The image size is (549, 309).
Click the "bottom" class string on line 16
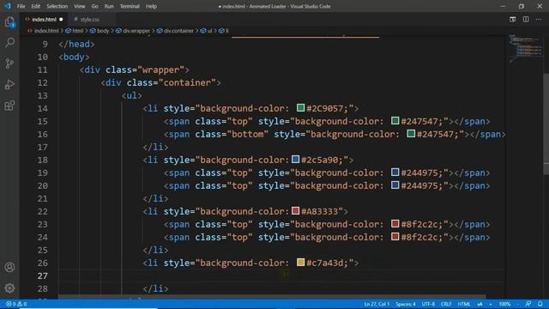(248, 134)
